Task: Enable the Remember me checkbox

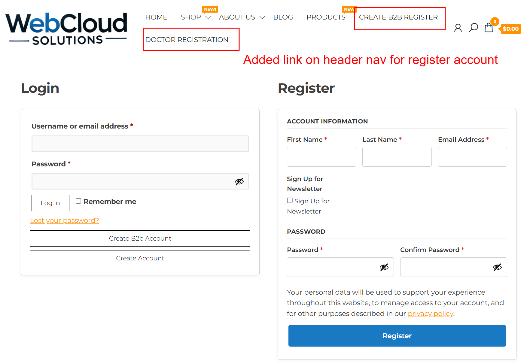Action: [x=78, y=201]
